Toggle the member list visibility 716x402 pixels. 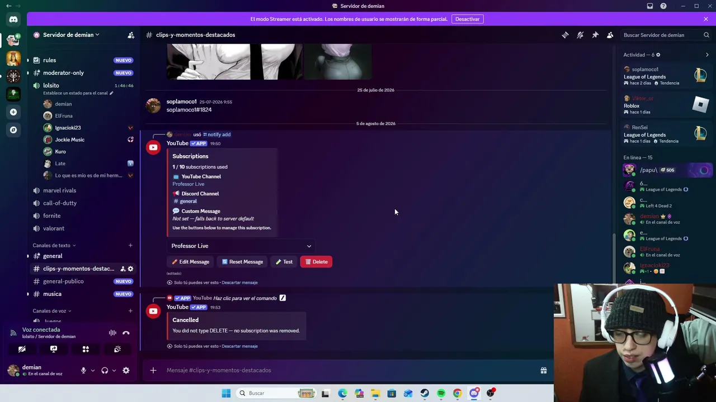coord(610,35)
